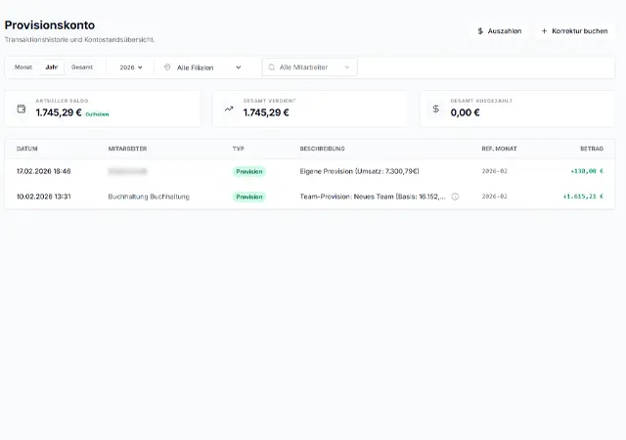Click the dollar icon on the Auszahlen button
This screenshot has height=440, width=626.
(x=480, y=31)
